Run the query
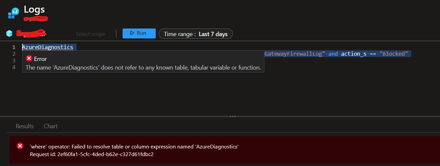 pos(139,33)
